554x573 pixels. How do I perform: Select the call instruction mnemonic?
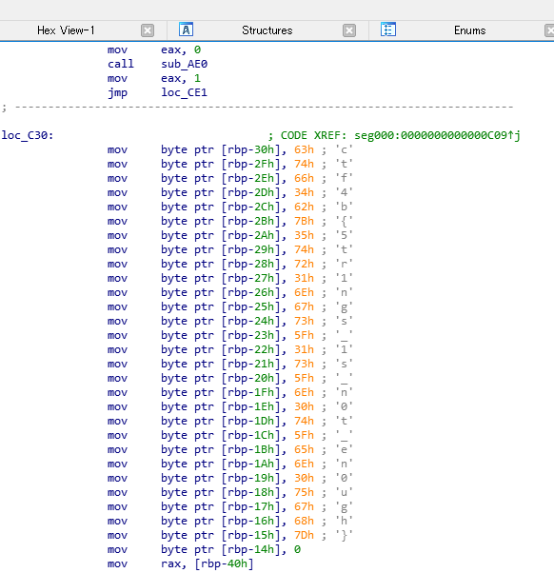pyautogui.click(x=121, y=64)
